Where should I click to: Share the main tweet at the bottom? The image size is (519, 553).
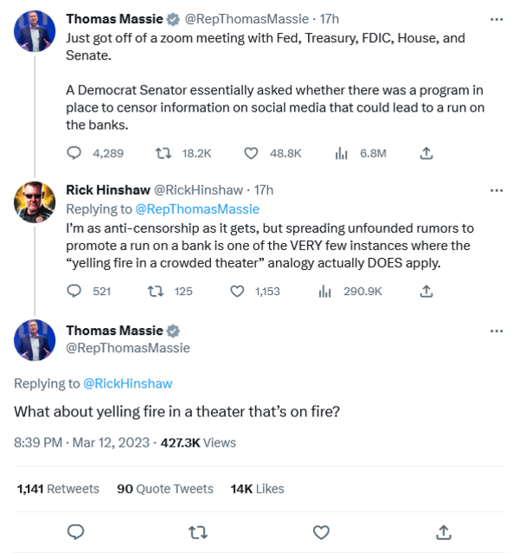[443, 530]
